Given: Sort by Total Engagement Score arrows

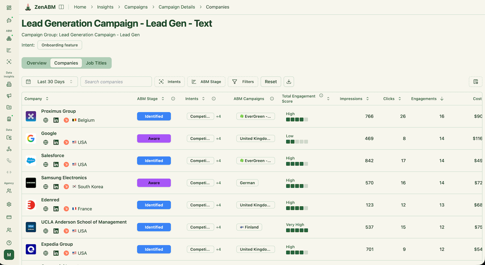Looking at the screenshot, I should pos(328,99).
